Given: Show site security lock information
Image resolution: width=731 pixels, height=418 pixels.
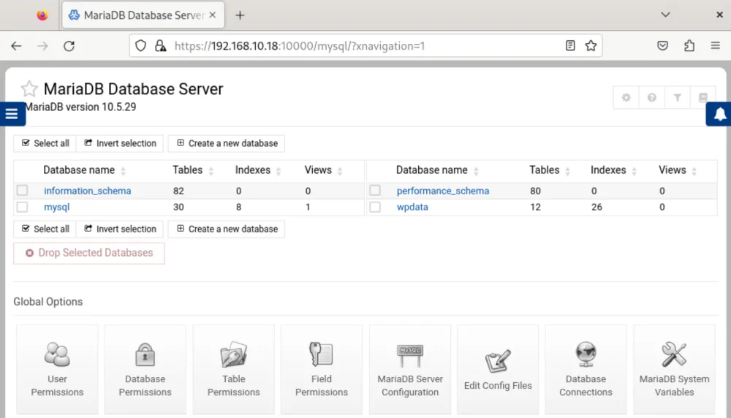Looking at the screenshot, I should point(160,45).
